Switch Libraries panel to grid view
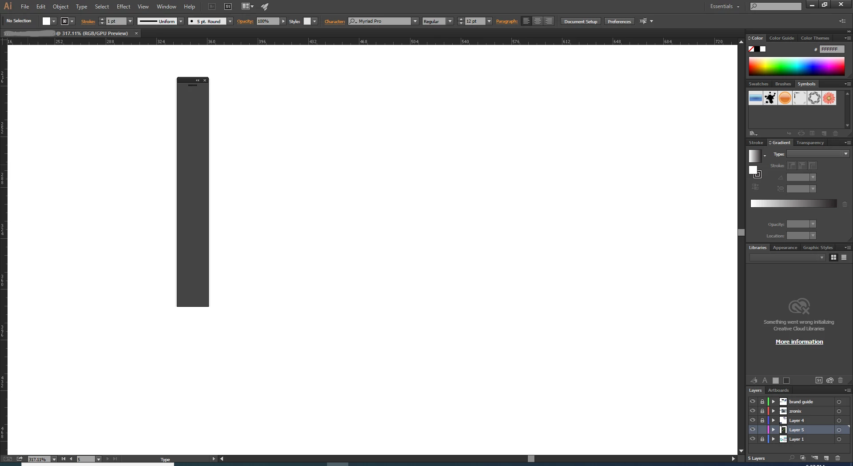The width and height of the screenshot is (853, 466). coord(833,257)
